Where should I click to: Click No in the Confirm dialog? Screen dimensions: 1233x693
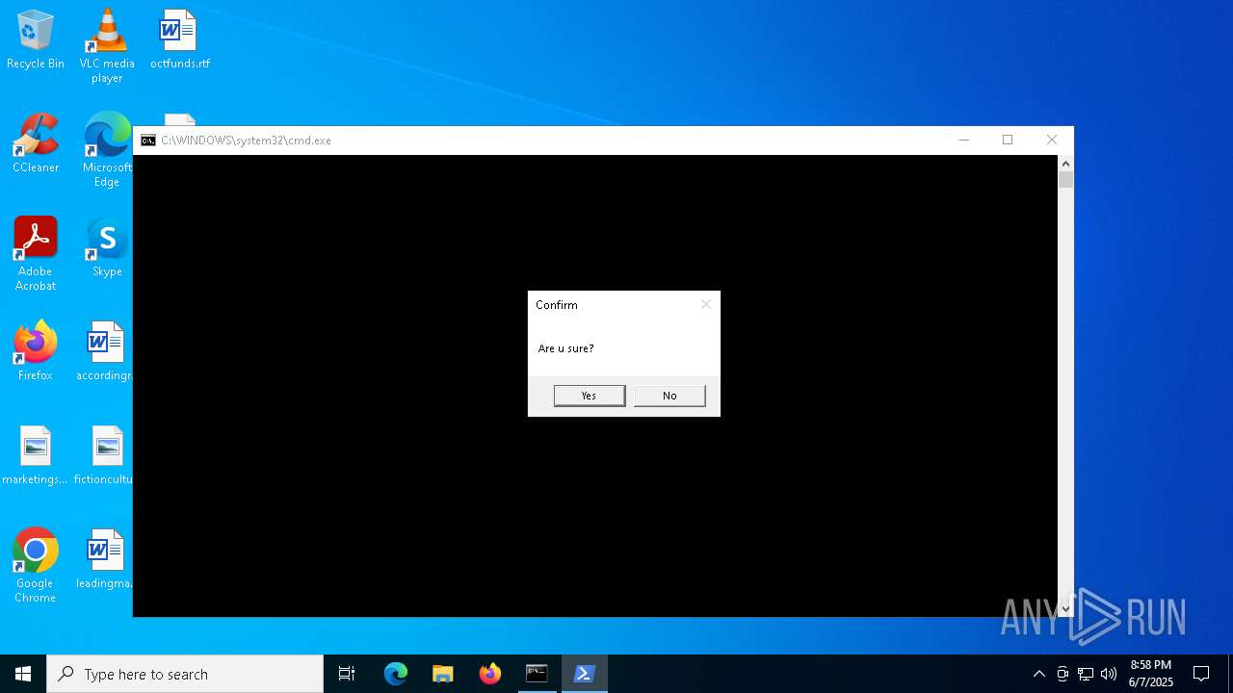(x=669, y=396)
